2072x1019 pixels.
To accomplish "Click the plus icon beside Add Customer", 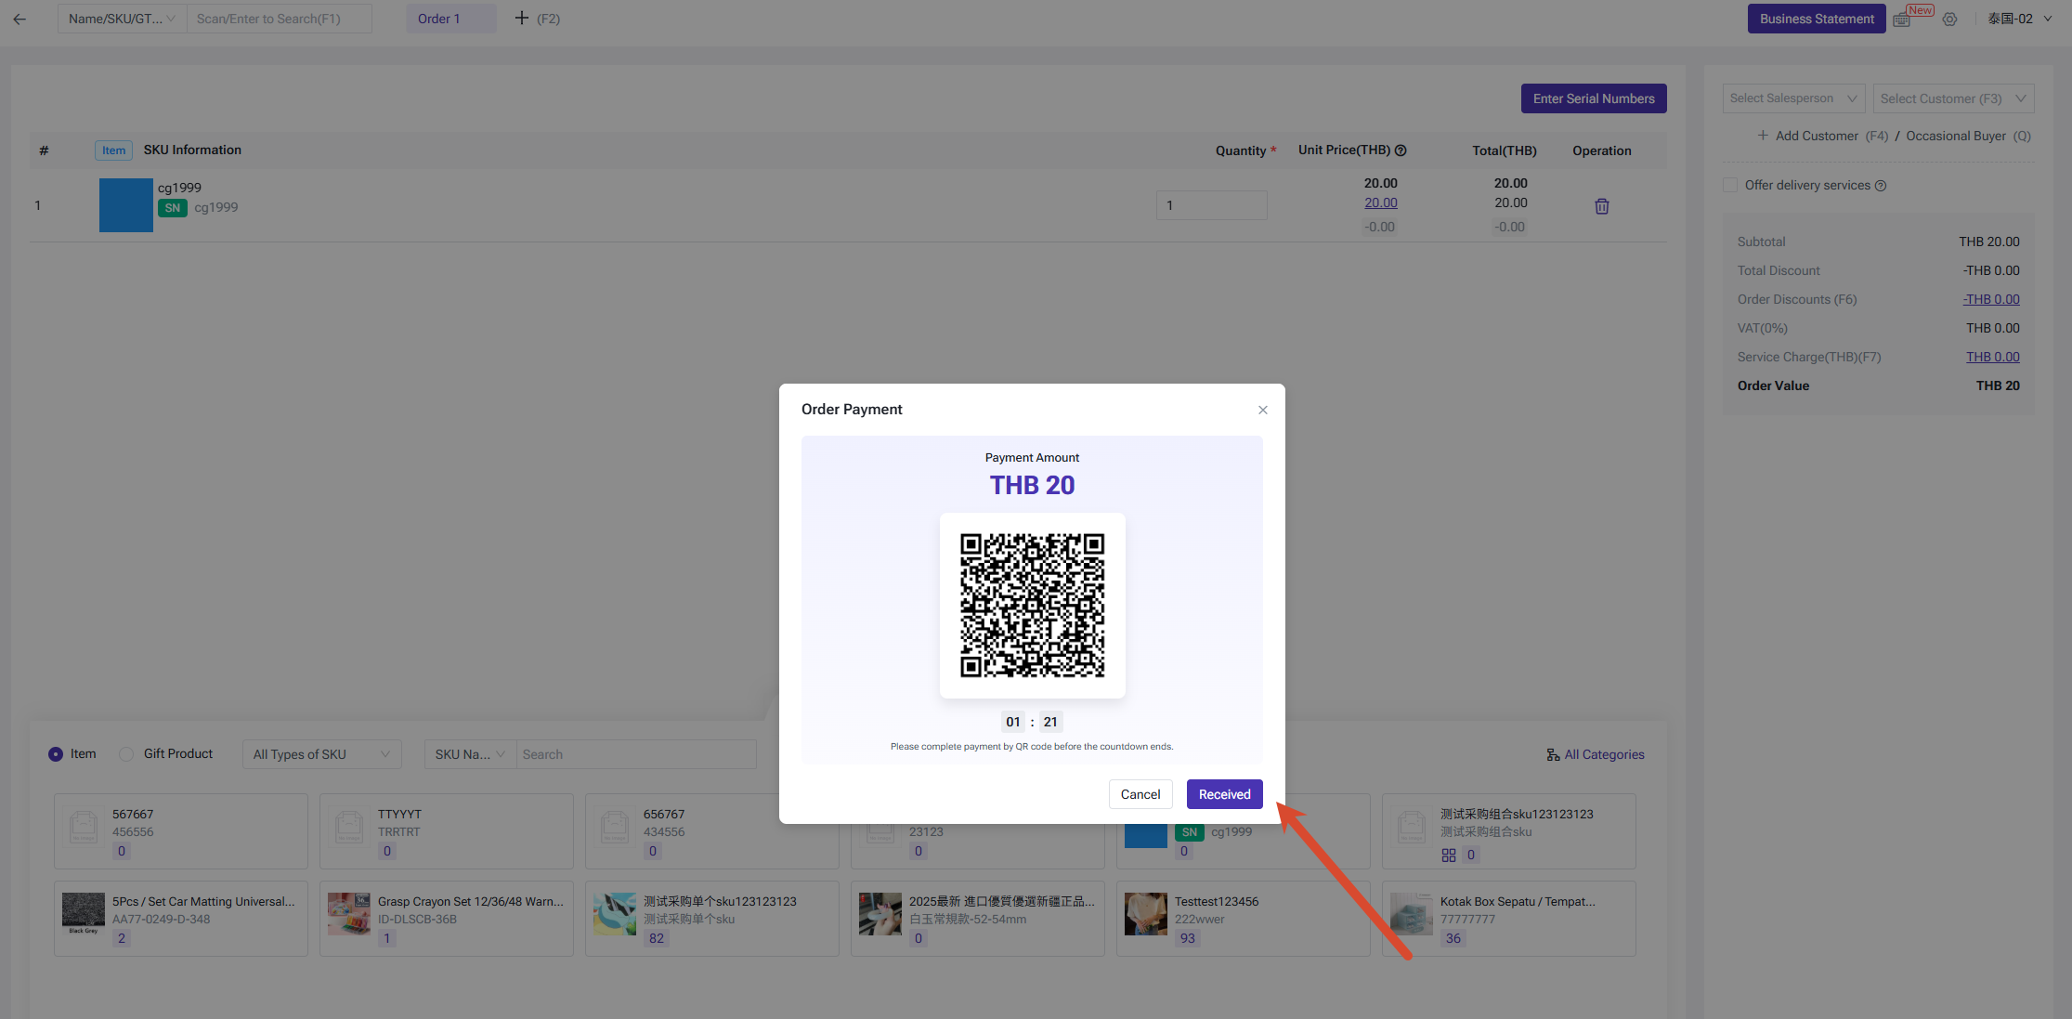I will coord(1763,136).
